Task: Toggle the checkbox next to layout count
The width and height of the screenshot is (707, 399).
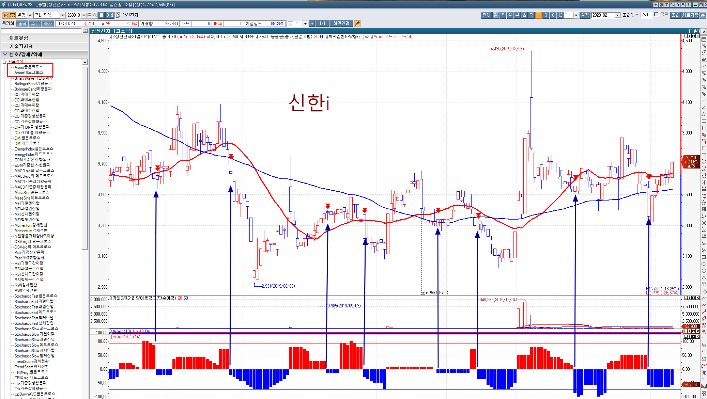Action: click(291, 23)
